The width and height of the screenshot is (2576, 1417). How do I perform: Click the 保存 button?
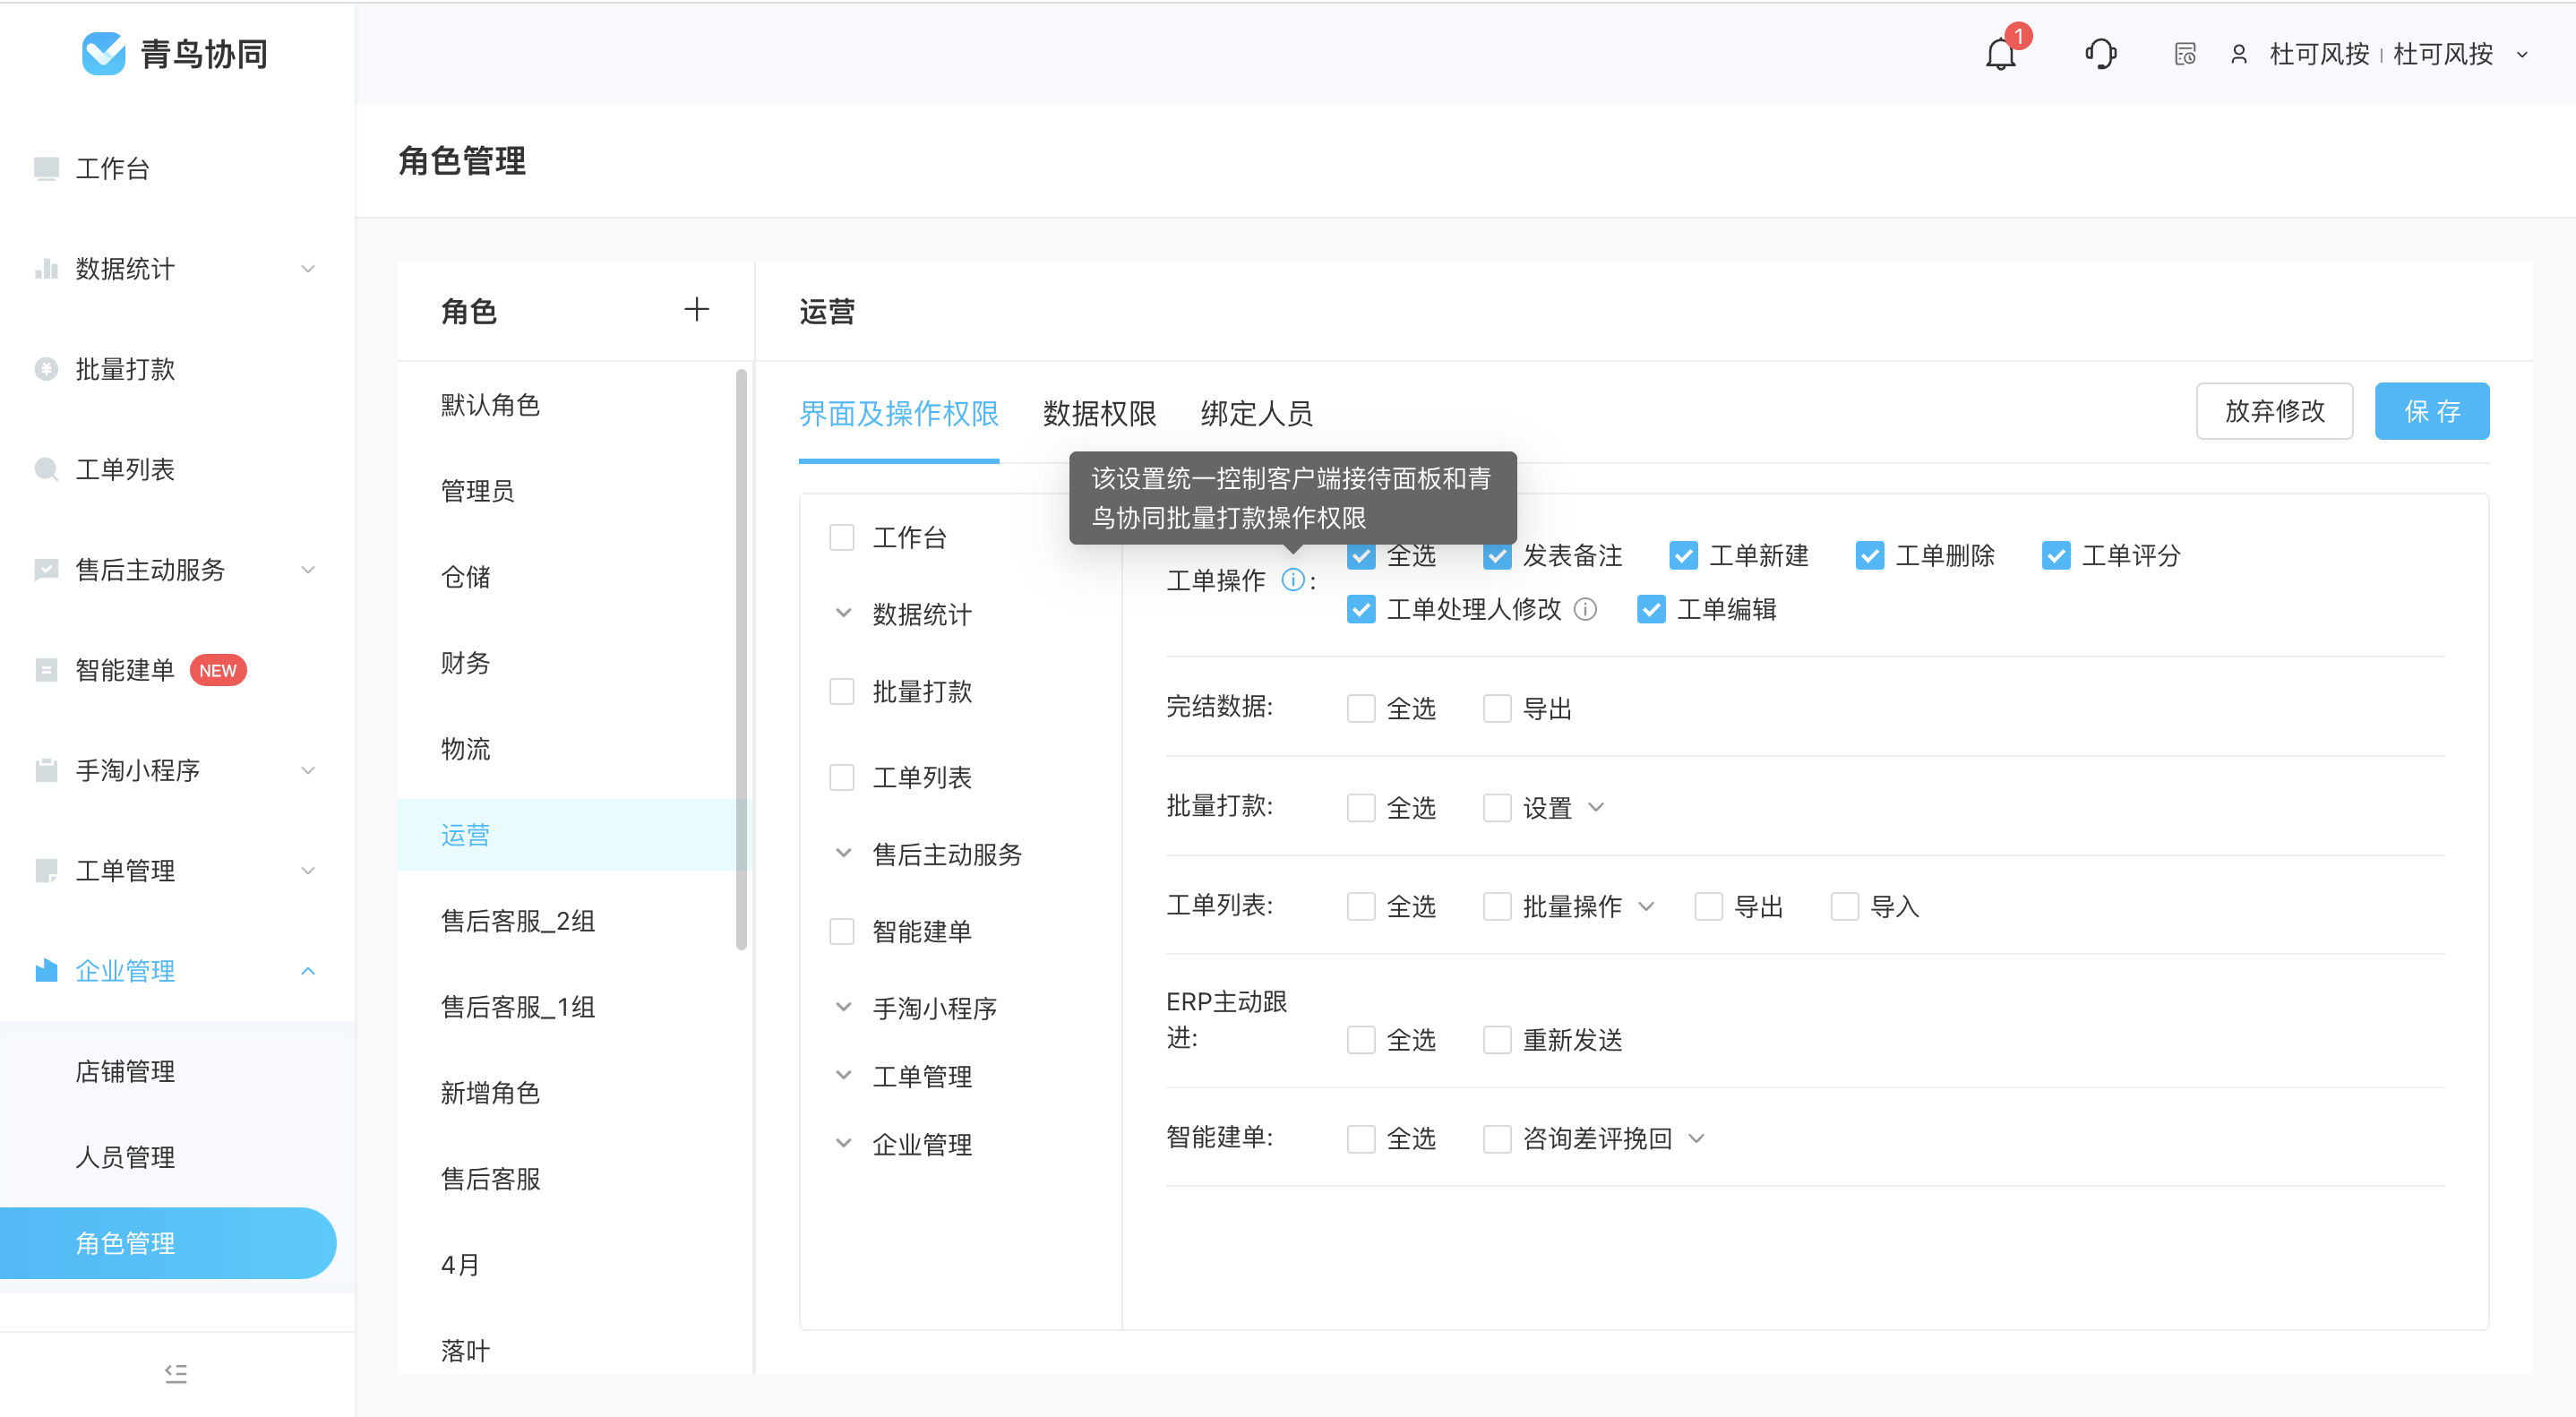click(x=2431, y=410)
